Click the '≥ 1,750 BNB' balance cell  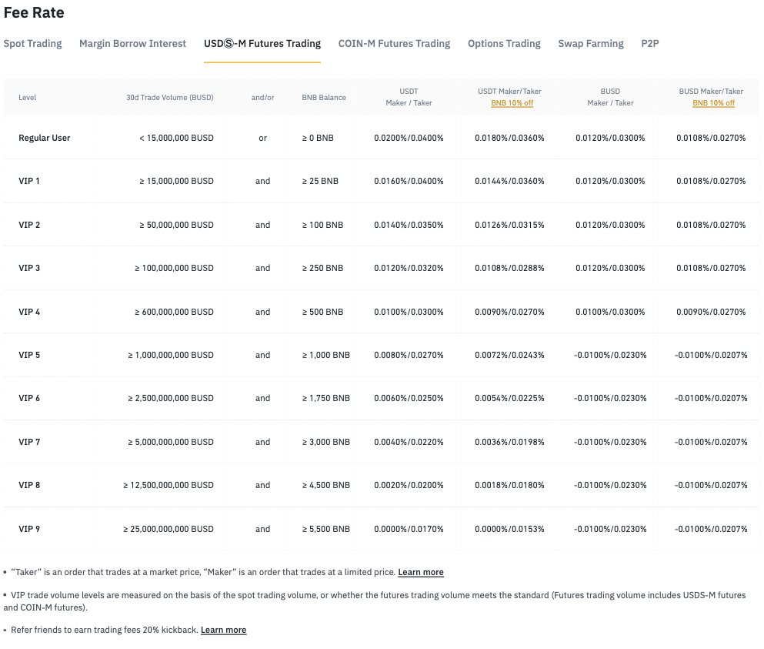pos(326,398)
